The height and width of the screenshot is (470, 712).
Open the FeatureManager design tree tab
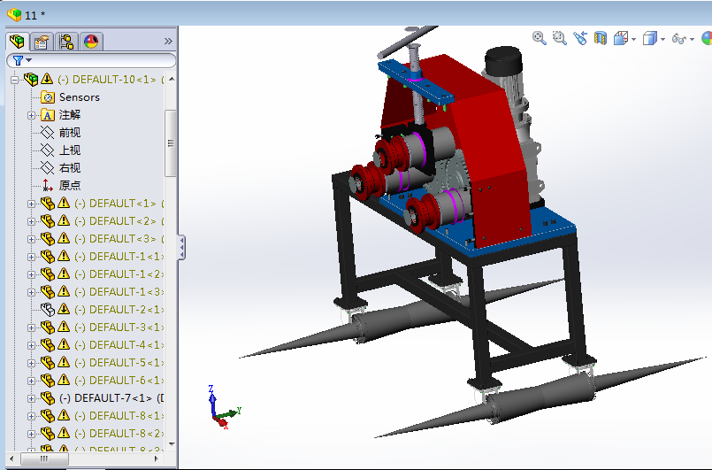click(18, 42)
